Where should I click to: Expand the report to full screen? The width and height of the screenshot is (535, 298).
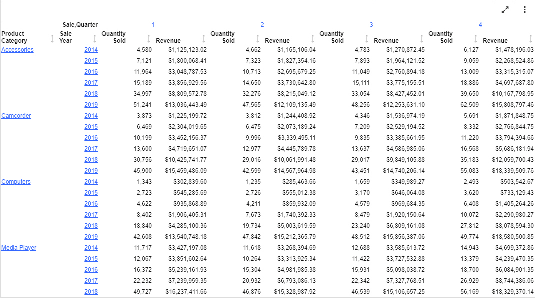click(505, 10)
